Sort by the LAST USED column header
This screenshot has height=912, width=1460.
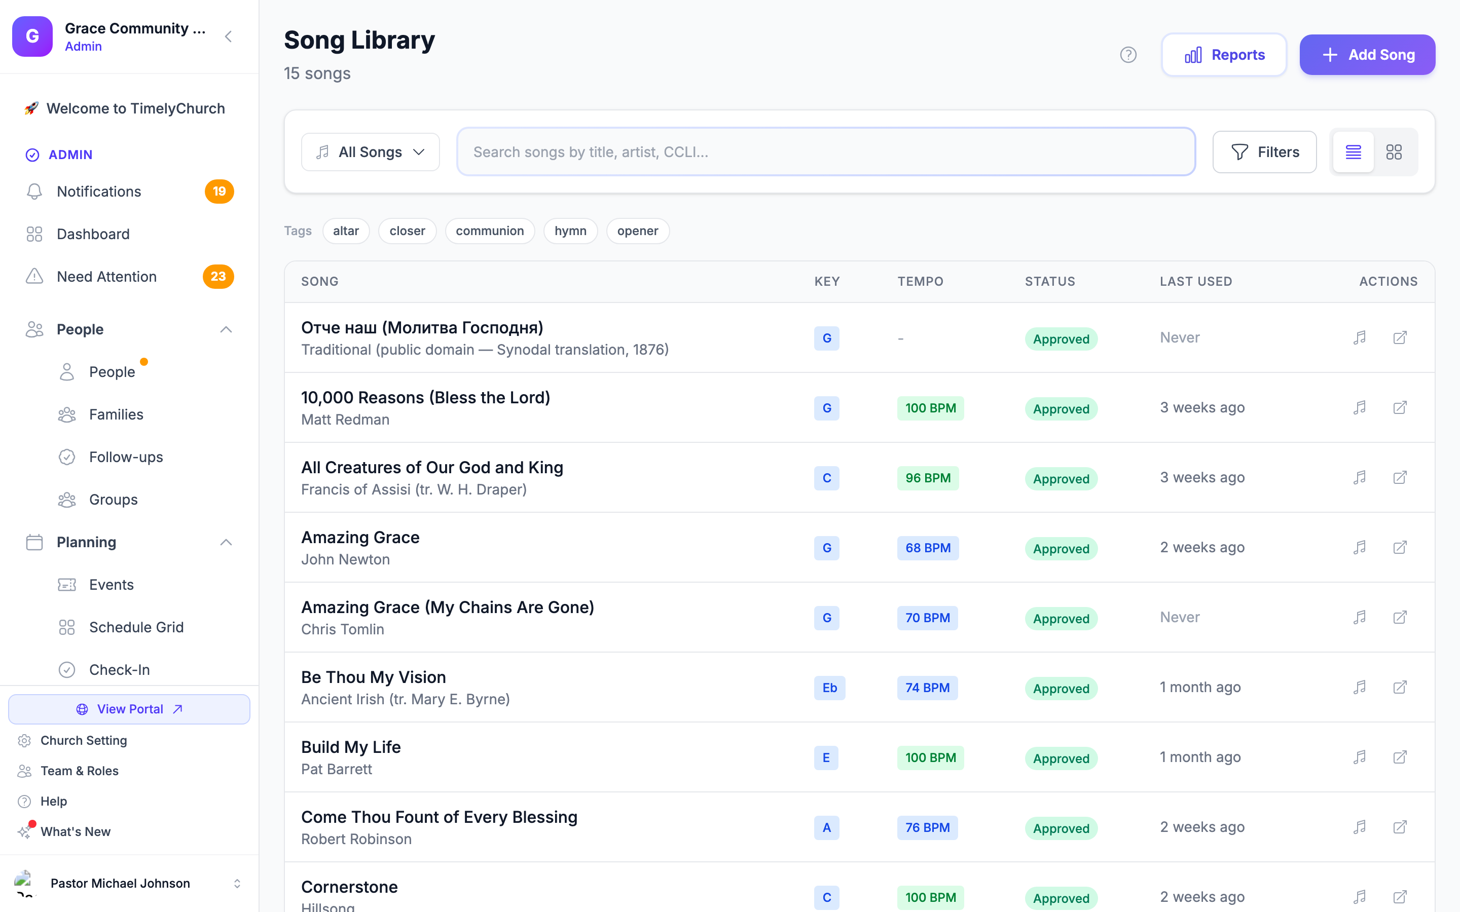(1196, 281)
